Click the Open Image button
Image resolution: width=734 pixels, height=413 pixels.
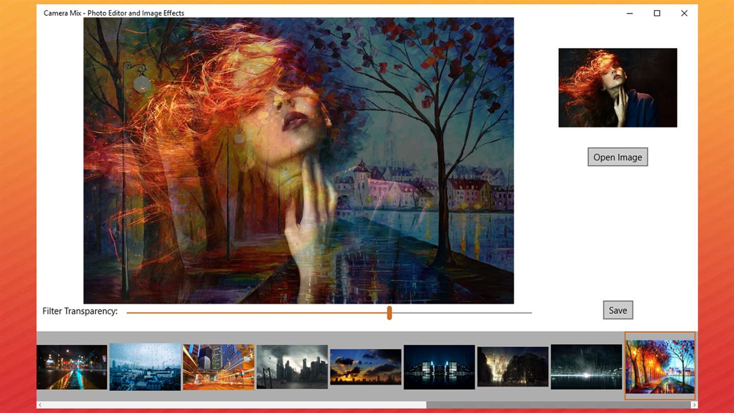[617, 157]
